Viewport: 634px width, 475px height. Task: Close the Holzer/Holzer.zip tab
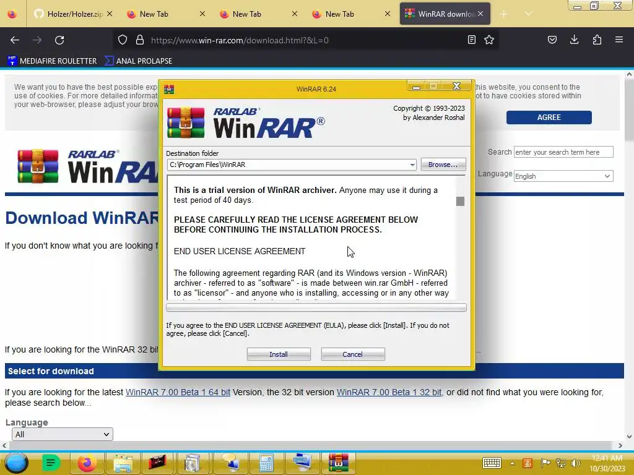pos(110,14)
